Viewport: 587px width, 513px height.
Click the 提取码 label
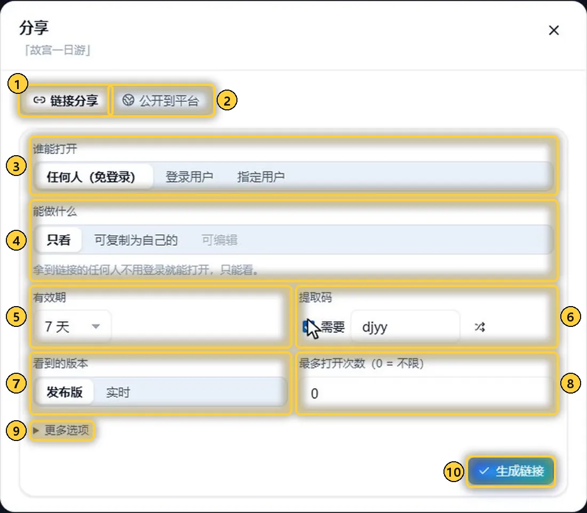(315, 298)
